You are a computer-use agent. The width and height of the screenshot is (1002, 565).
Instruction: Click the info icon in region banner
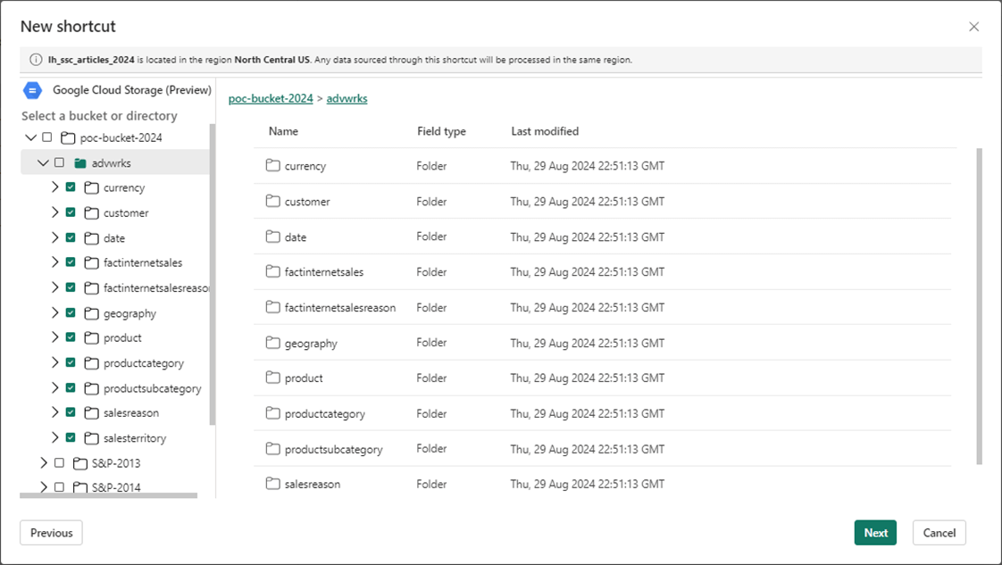click(x=36, y=60)
